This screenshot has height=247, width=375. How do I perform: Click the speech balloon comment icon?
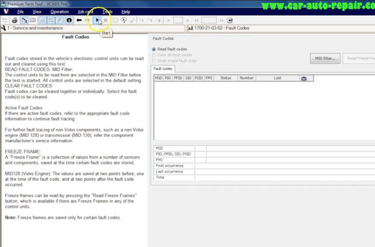(x=124, y=20)
